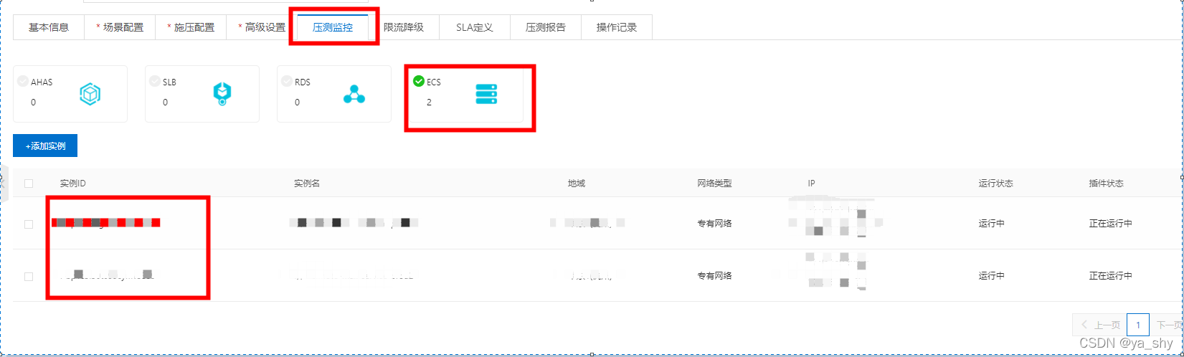Click the ECS server stack icon

pos(487,94)
